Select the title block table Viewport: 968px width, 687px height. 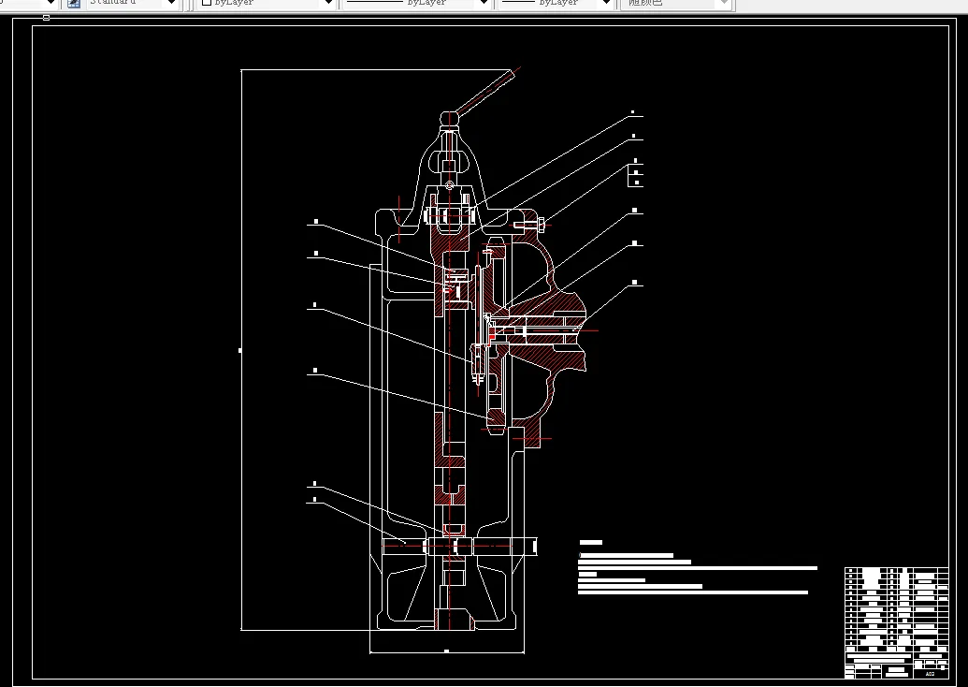point(896,622)
